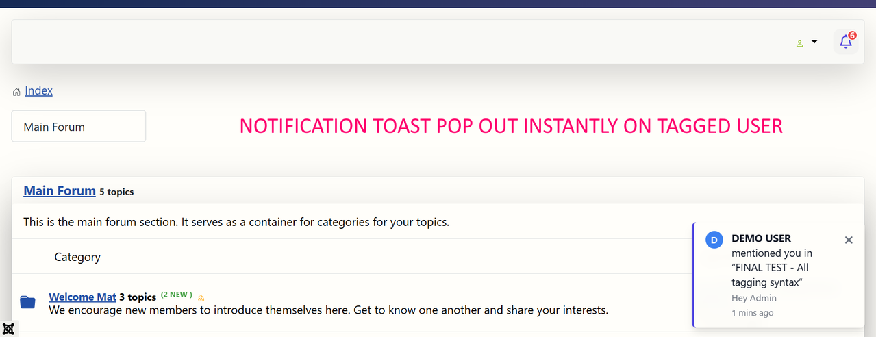Click the red notification count badge
This screenshot has width=876, height=337.
pyautogui.click(x=852, y=35)
